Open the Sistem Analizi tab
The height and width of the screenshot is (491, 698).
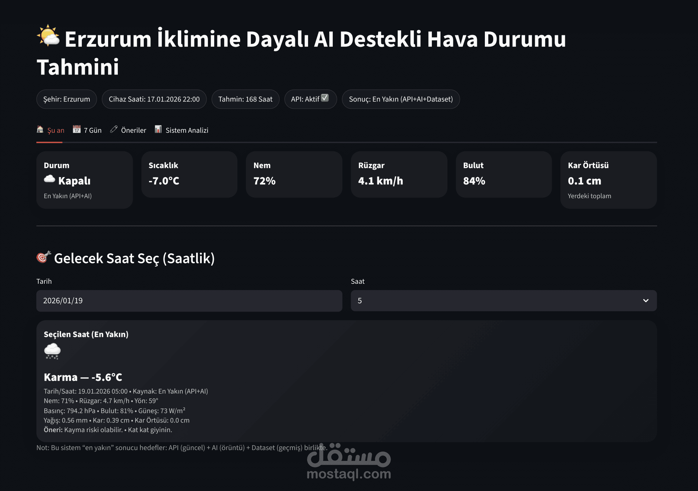click(x=186, y=130)
